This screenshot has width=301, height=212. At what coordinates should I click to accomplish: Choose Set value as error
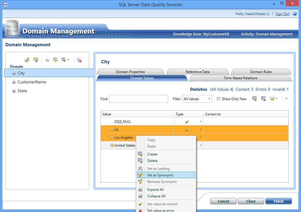click(166, 210)
